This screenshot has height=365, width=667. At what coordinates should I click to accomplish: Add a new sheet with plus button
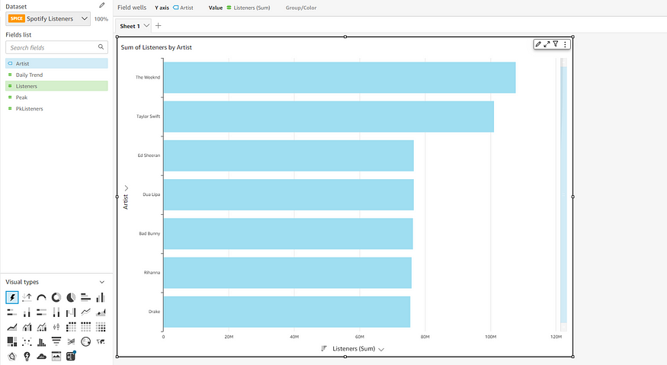(159, 25)
